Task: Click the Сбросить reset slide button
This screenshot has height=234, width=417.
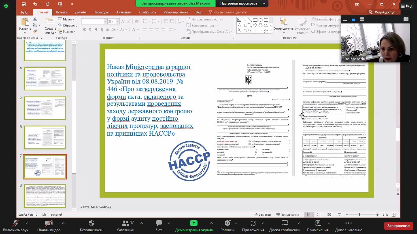Action: coord(67,26)
